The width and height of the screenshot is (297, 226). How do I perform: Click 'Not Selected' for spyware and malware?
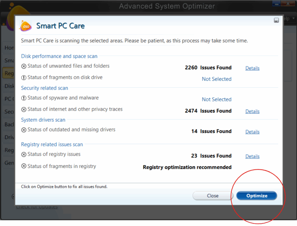[216, 99]
